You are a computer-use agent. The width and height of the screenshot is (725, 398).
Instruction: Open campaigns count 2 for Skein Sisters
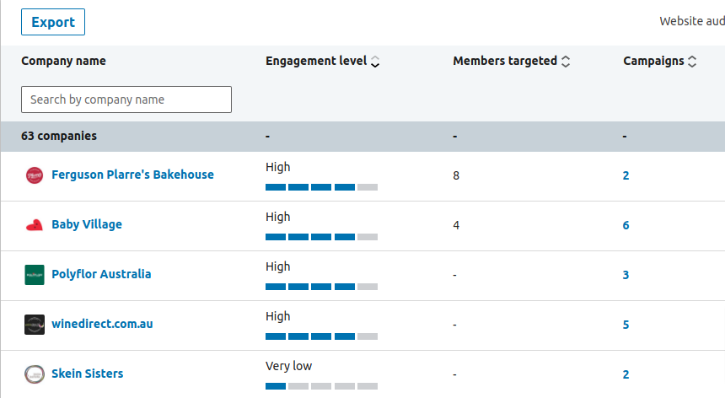(x=626, y=374)
